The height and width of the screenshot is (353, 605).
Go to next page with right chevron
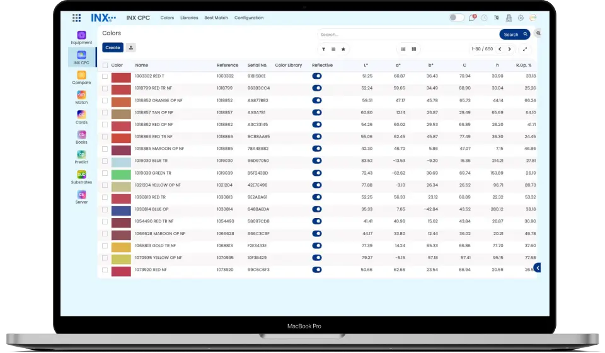[509, 49]
